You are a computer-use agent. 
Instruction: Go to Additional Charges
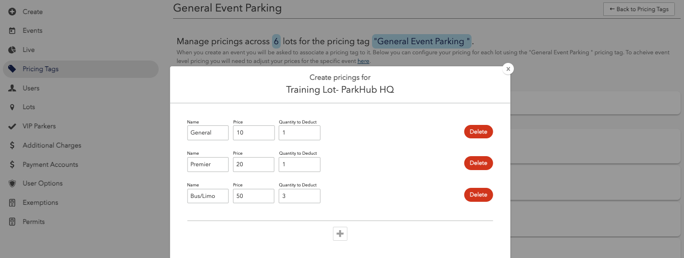52,146
